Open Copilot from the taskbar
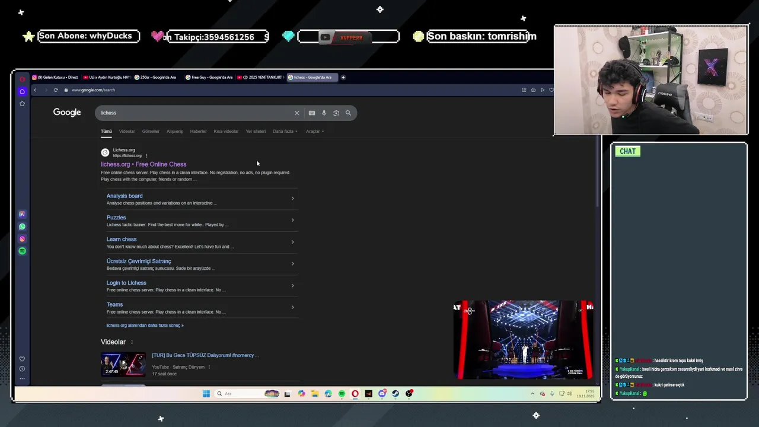Viewport: 759px width, 427px height. tap(301, 394)
